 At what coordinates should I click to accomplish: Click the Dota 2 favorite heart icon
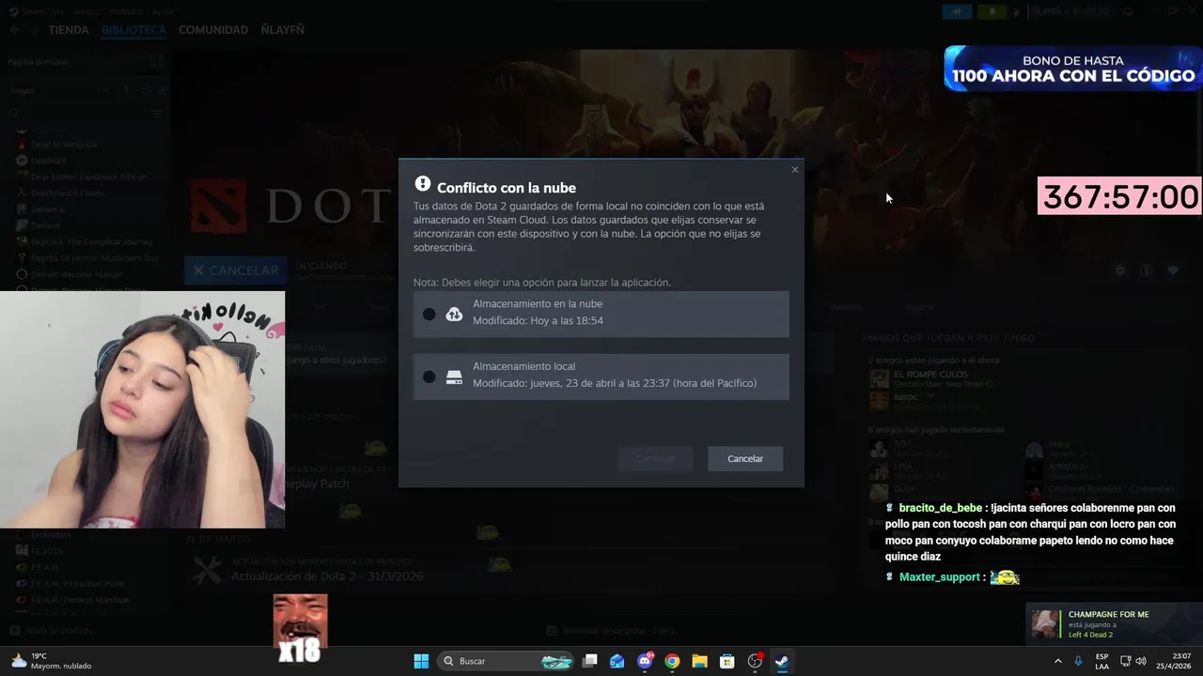tap(1173, 270)
